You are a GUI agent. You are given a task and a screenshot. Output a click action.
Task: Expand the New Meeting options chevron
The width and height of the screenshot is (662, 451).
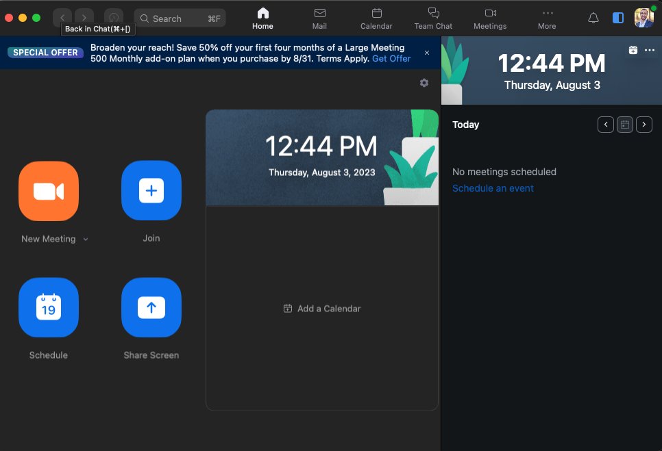(x=86, y=240)
